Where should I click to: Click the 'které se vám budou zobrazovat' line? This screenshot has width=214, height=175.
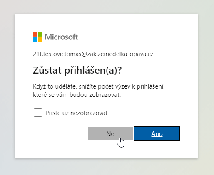point(77,95)
